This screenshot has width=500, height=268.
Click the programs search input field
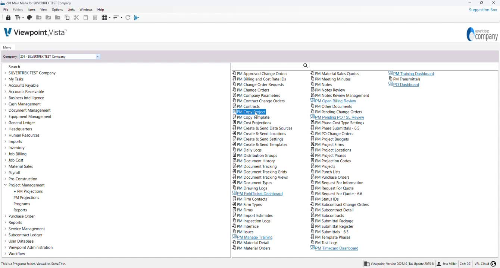click(268, 66)
